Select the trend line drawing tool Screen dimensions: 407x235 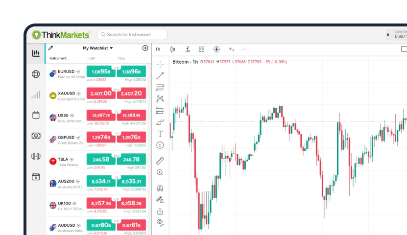click(x=160, y=76)
